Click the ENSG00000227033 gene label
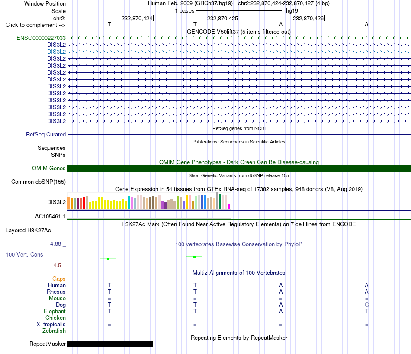This screenshot has width=411, height=354. coord(41,38)
